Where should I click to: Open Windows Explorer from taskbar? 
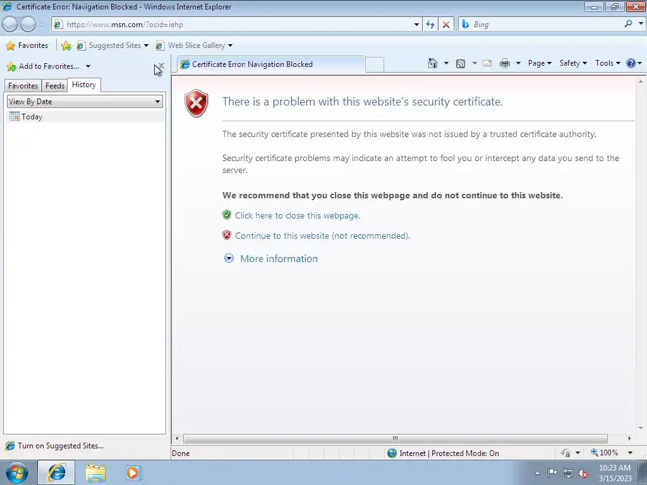pyautogui.click(x=95, y=473)
